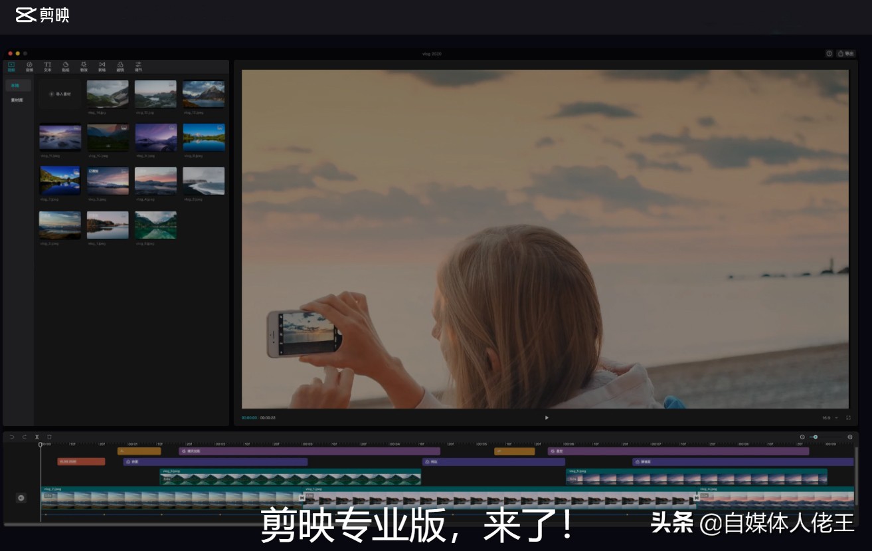Viewport: 872px width, 551px height.
Task: Play the video in the preview
Action: (547, 418)
